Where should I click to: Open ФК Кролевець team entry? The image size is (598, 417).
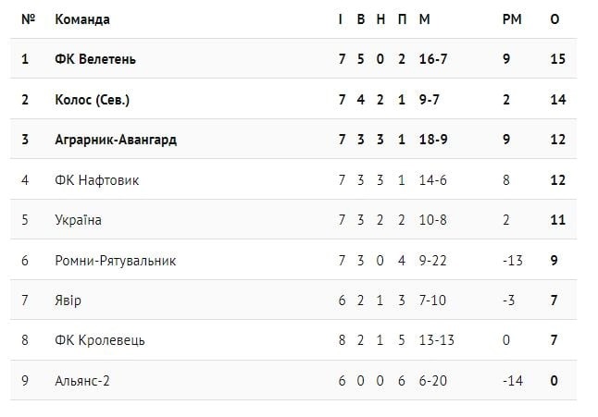(100, 340)
